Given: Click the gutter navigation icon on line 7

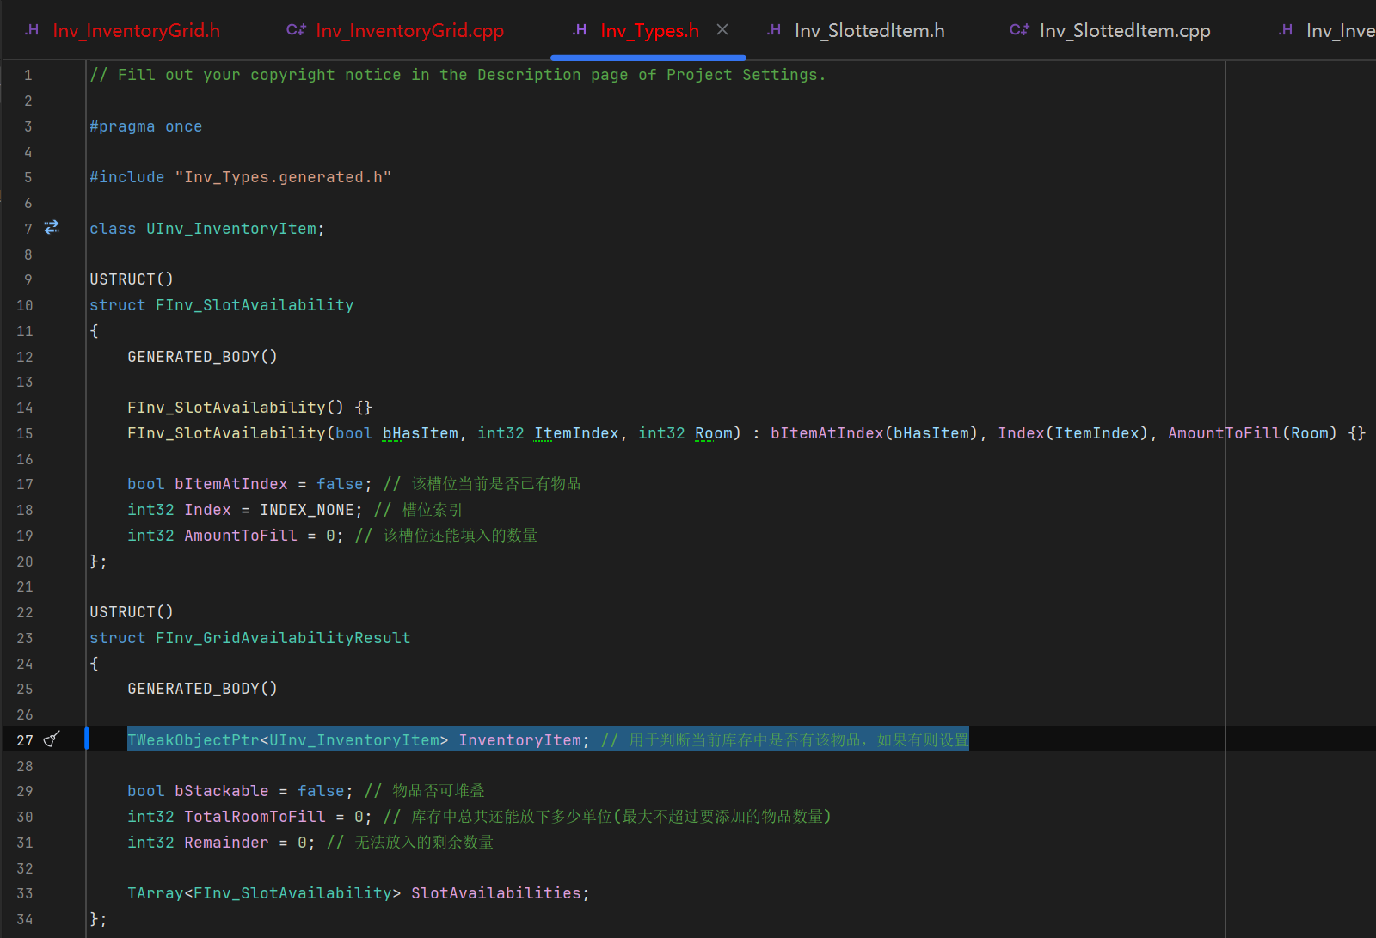Looking at the screenshot, I should [52, 228].
